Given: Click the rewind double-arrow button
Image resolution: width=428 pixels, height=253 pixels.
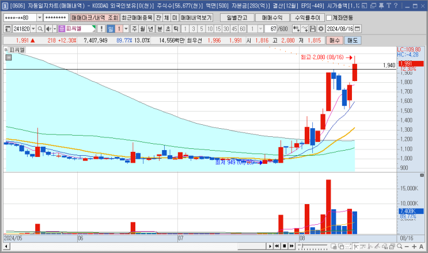Looking at the screenshot, I should tap(277, 246).
